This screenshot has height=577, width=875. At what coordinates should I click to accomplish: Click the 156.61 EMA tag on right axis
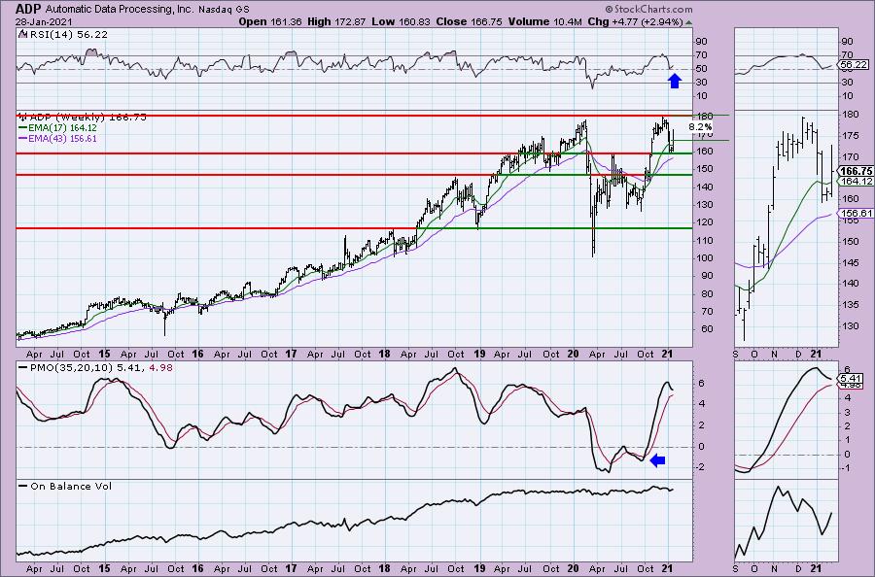(x=856, y=214)
